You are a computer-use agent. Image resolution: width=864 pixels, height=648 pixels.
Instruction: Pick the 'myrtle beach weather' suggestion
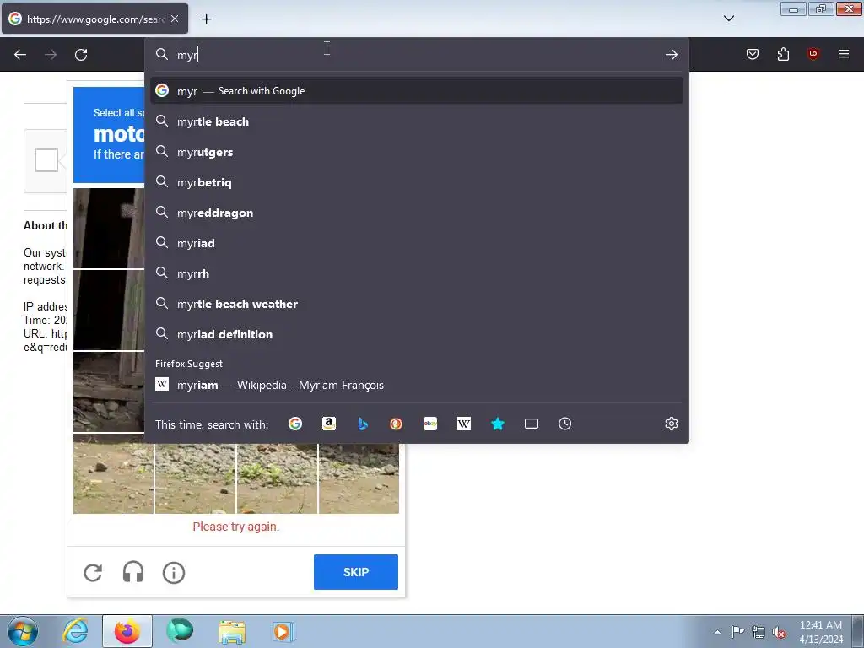coord(417,304)
